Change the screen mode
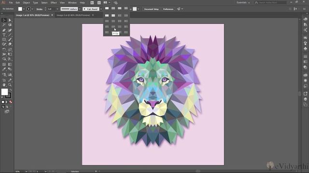 coord(7,111)
